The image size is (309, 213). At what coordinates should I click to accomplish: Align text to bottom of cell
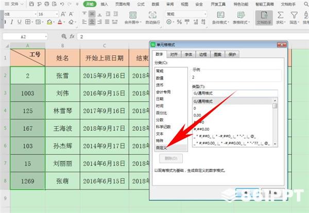(100, 14)
